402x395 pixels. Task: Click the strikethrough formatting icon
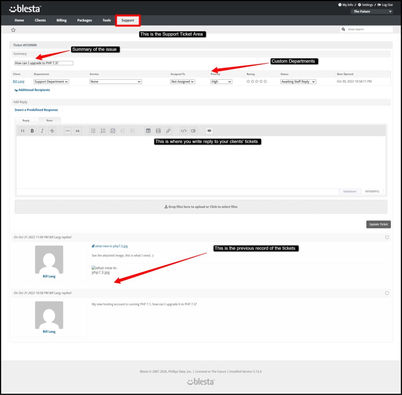pos(52,131)
